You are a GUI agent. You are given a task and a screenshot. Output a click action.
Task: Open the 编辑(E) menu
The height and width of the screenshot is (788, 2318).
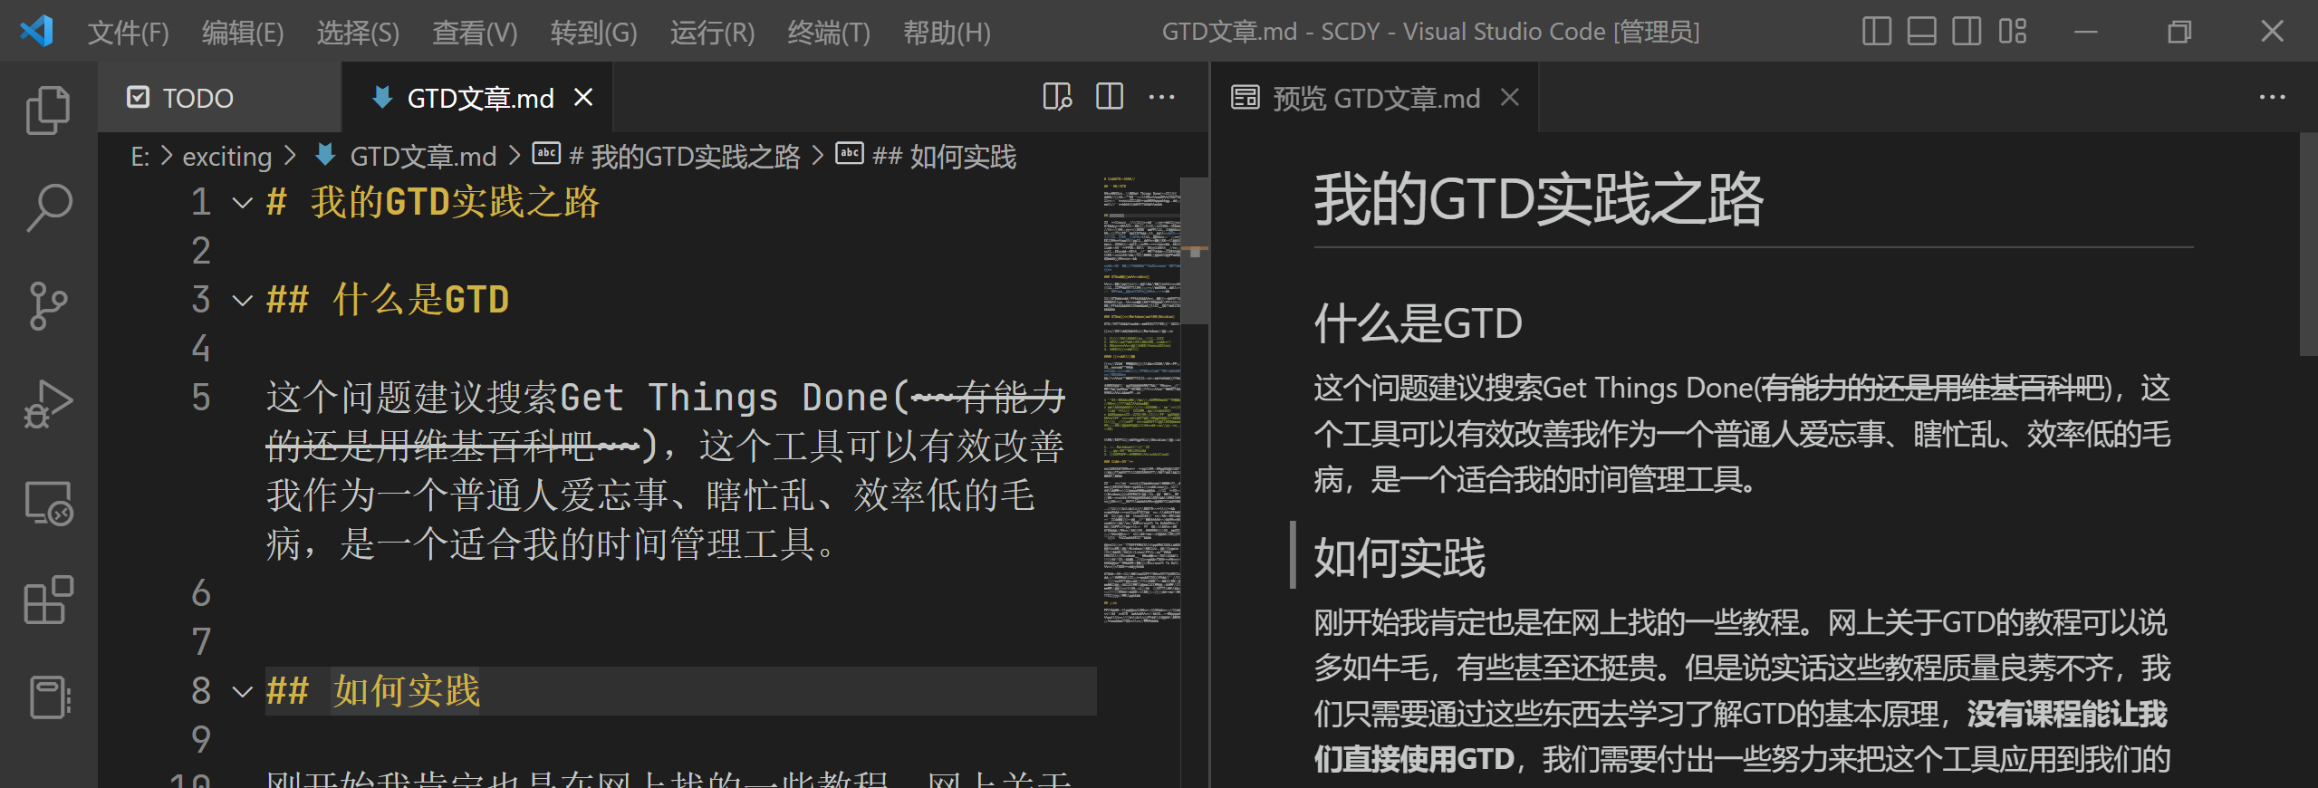coord(243,33)
